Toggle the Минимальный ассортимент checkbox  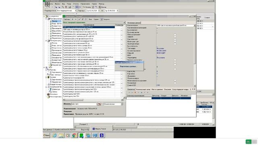(175, 81)
